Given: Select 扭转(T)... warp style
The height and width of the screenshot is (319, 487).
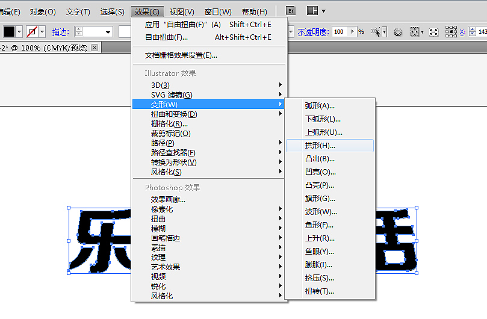Looking at the screenshot, I should pyautogui.click(x=330, y=291).
